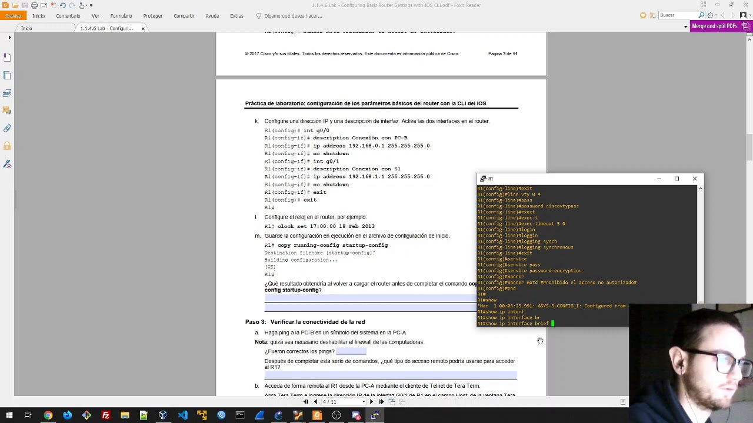Open the attachments paperclip panel icon
The image size is (753, 423).
(7, 128)
